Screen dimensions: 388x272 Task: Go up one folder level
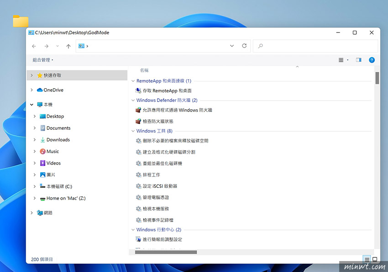(68, 46)
